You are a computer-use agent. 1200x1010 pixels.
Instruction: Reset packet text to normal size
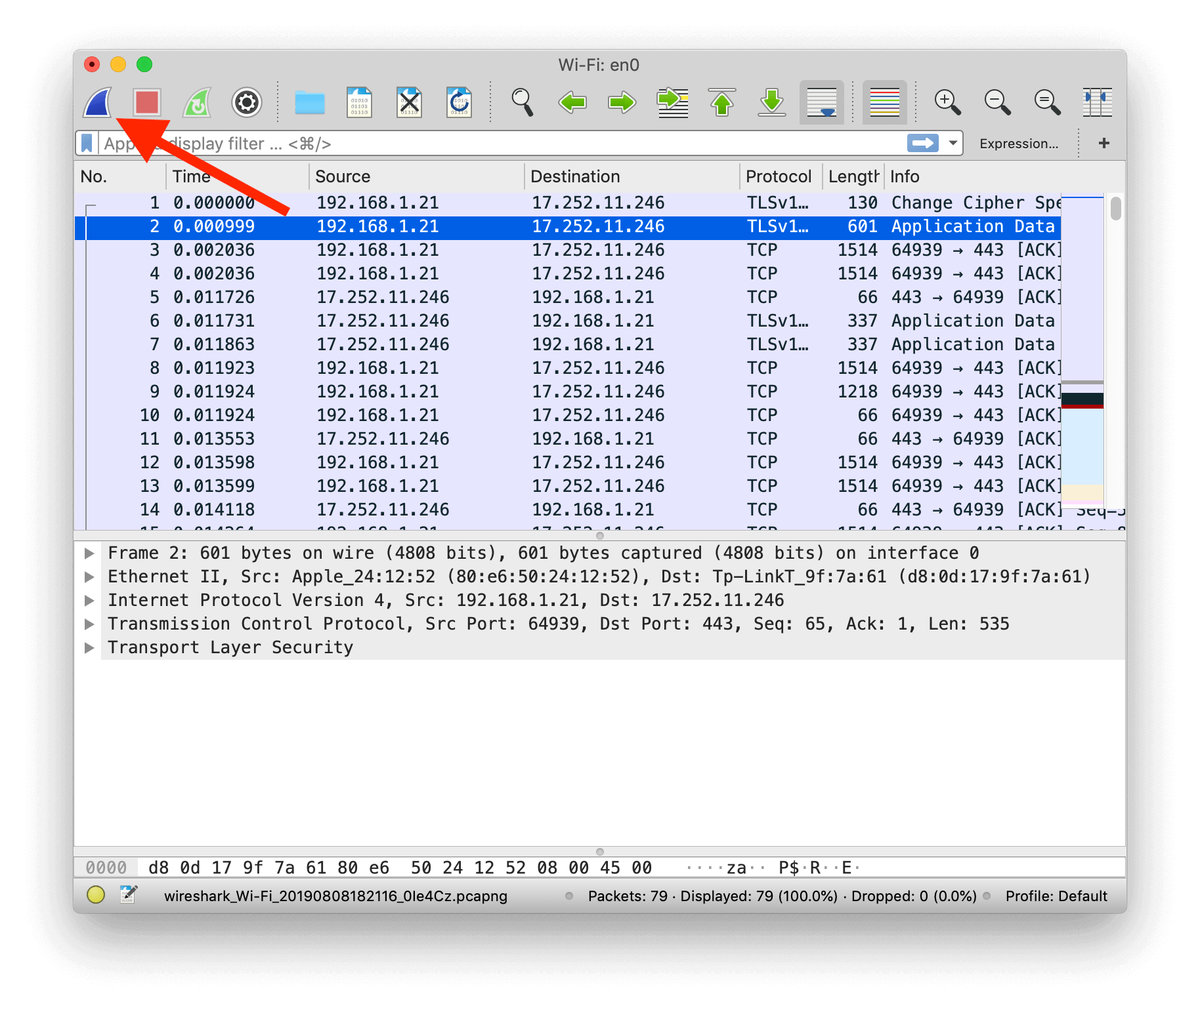pos(1047,102)
